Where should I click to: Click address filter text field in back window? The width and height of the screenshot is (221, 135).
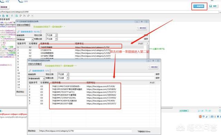tap(100, 35)
